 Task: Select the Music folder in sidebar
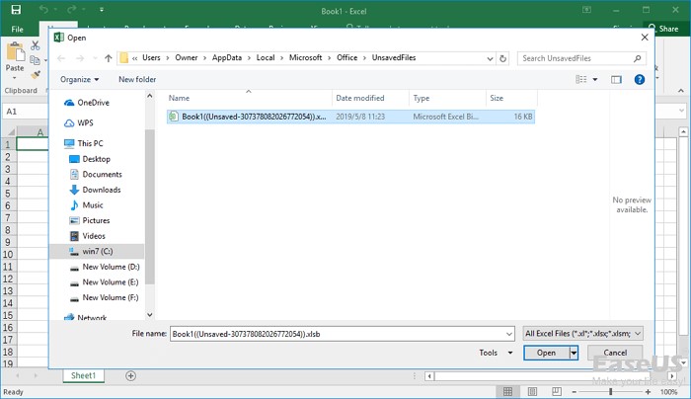[x=93, y=205]
